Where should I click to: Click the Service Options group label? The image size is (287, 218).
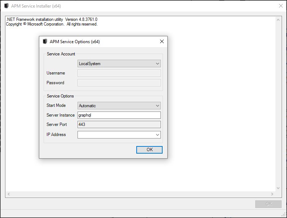[60, 96]
